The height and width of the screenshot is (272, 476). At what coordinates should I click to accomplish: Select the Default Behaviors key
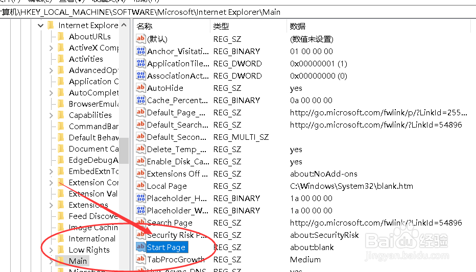pyautogui.click(x=93, y=138)
